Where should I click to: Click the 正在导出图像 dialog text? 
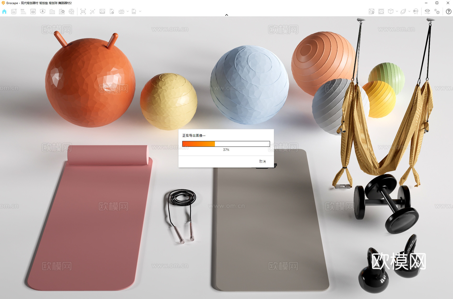194,136
